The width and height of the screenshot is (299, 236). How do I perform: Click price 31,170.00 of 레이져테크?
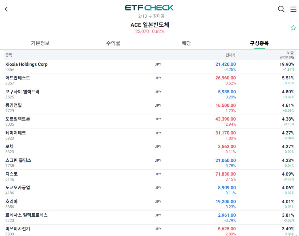point(225,133)
